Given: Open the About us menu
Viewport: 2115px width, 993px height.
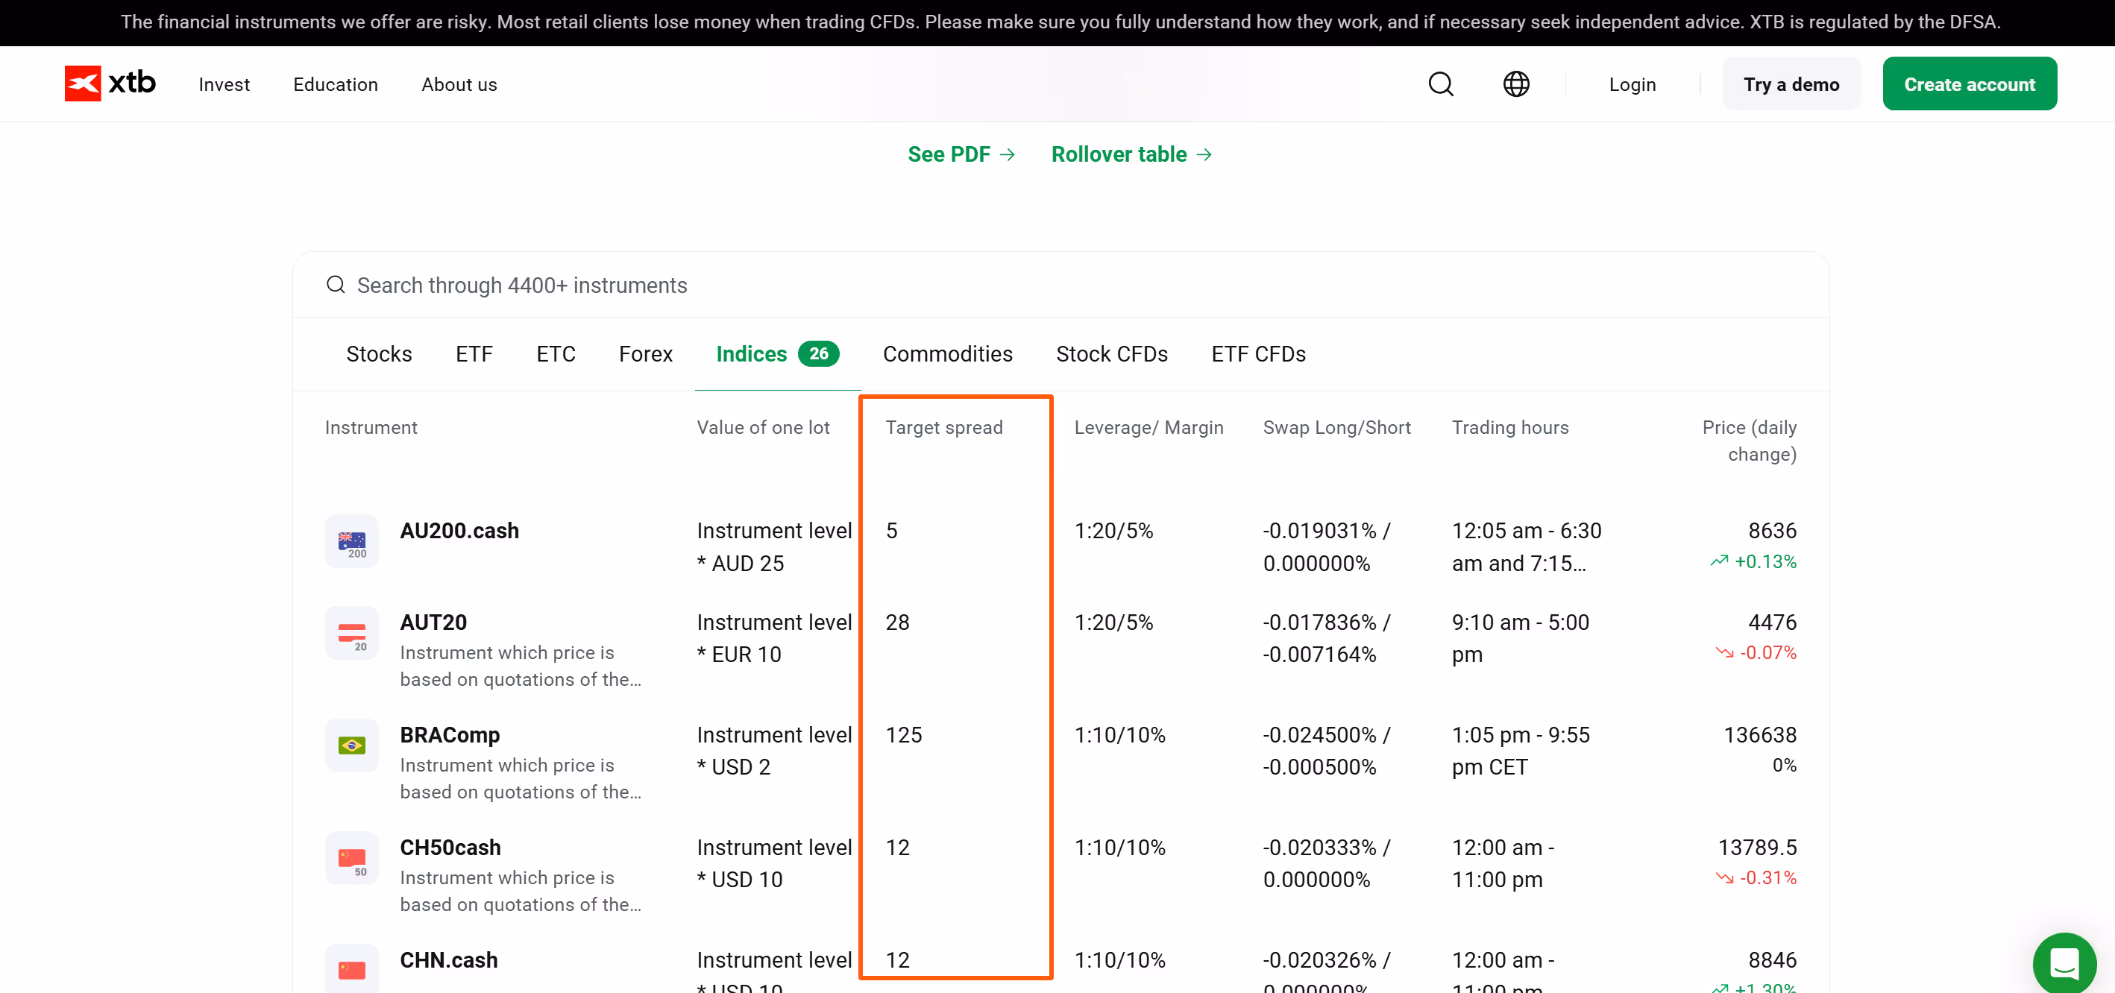Looking at the screenshot, I should coord(459,84).
